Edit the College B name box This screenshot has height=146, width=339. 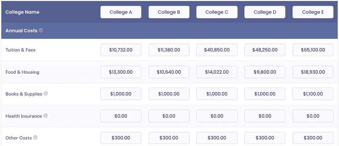point(169,12)
